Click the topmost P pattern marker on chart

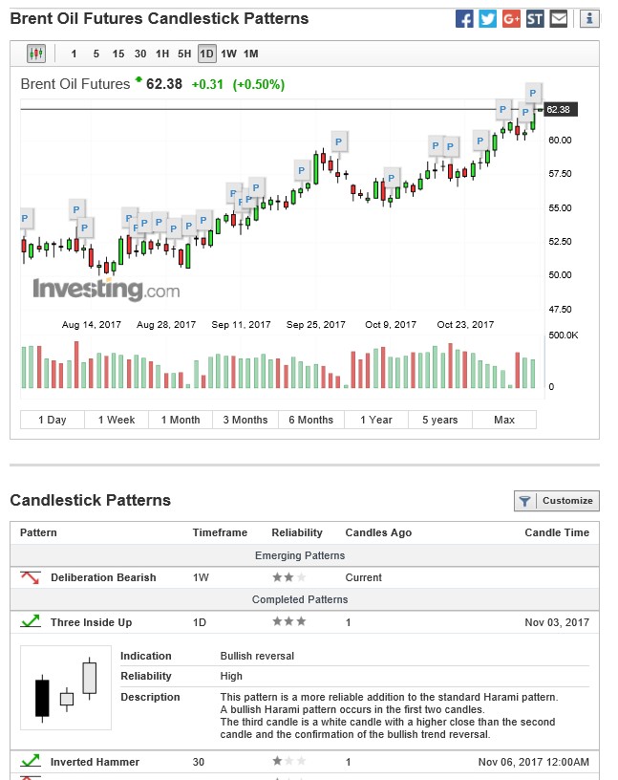coord(534,93)
